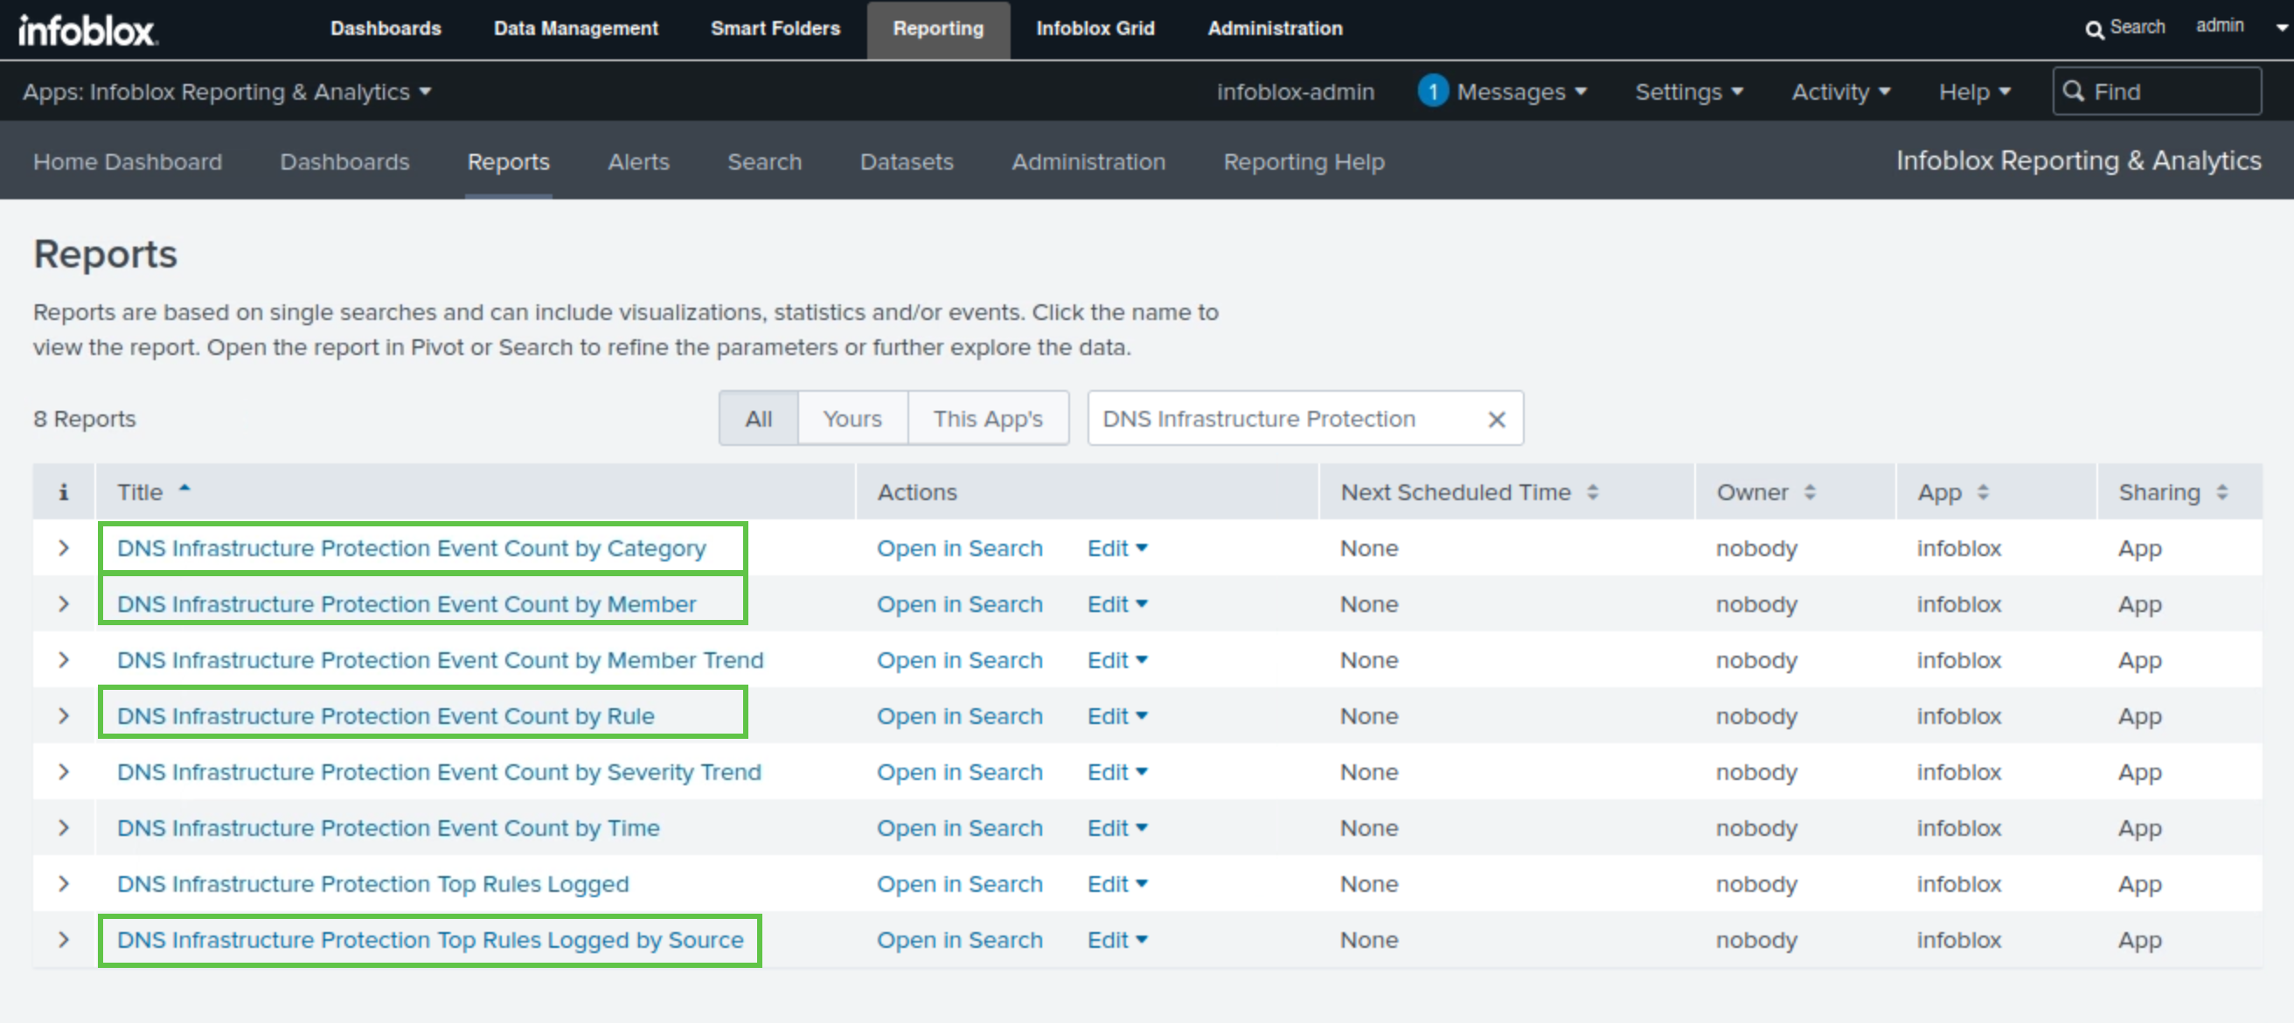Open Edit menu for Top Rules Logged
2294x1023 pixels.
[x=1116, y=885]
